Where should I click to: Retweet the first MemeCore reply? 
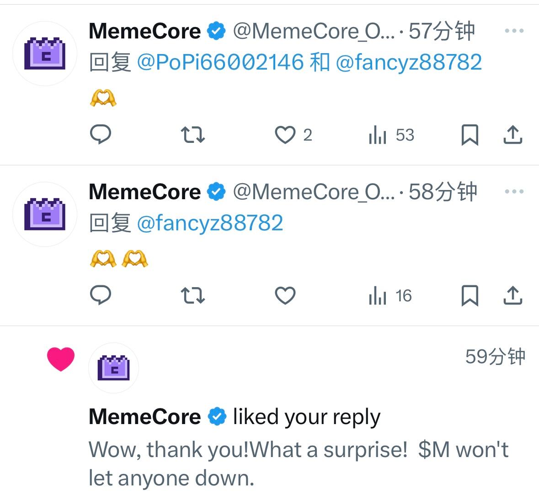coord(193,135)
